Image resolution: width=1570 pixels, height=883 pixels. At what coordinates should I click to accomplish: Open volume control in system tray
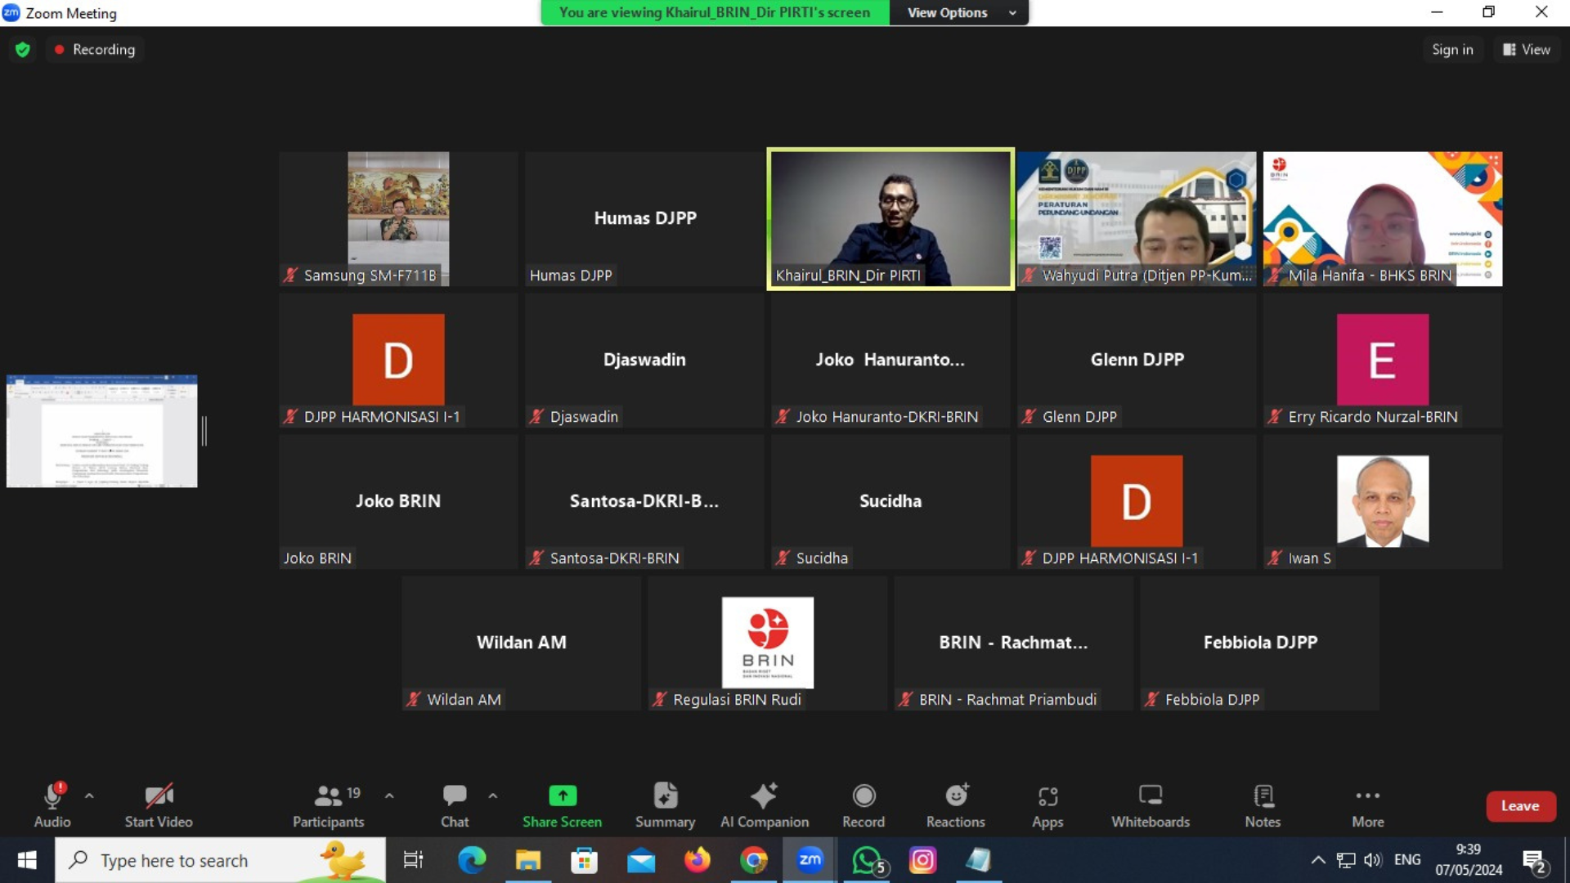1373,860
